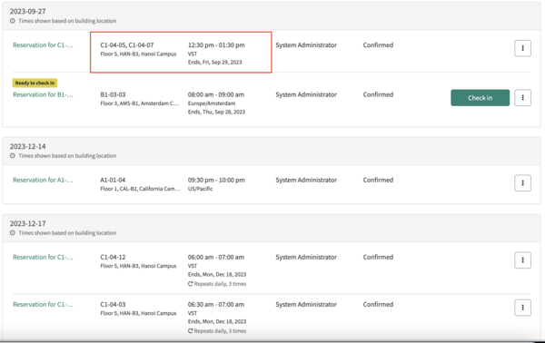Open reservation link for A1-01-04 row

pos(43,181)
